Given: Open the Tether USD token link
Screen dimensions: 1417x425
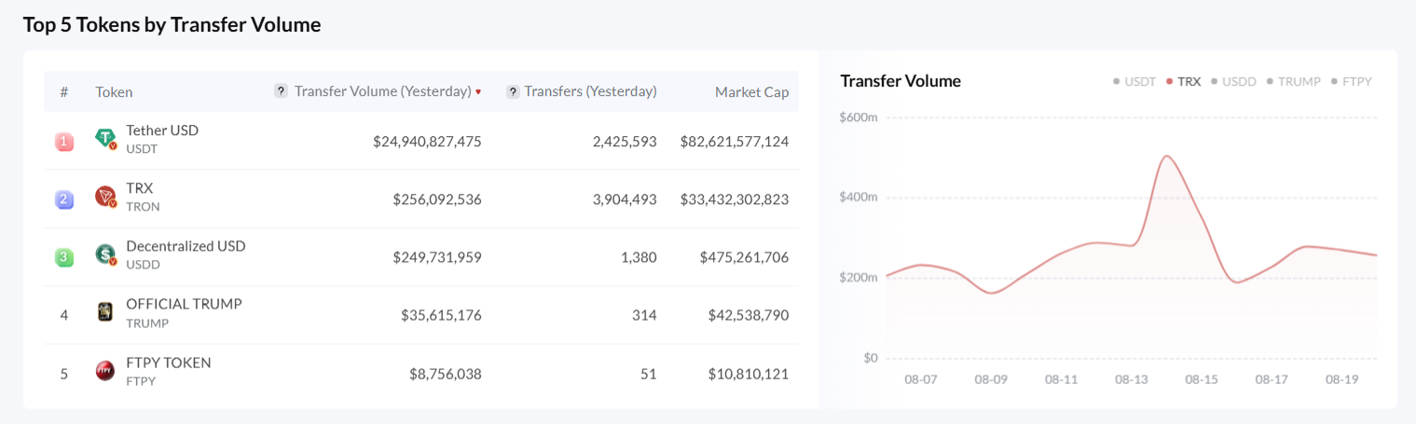Looking at the screenshot, I should [162, 130].
